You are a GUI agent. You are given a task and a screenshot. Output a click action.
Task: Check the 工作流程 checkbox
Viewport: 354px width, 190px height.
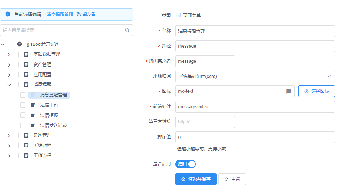coord(16,155)
